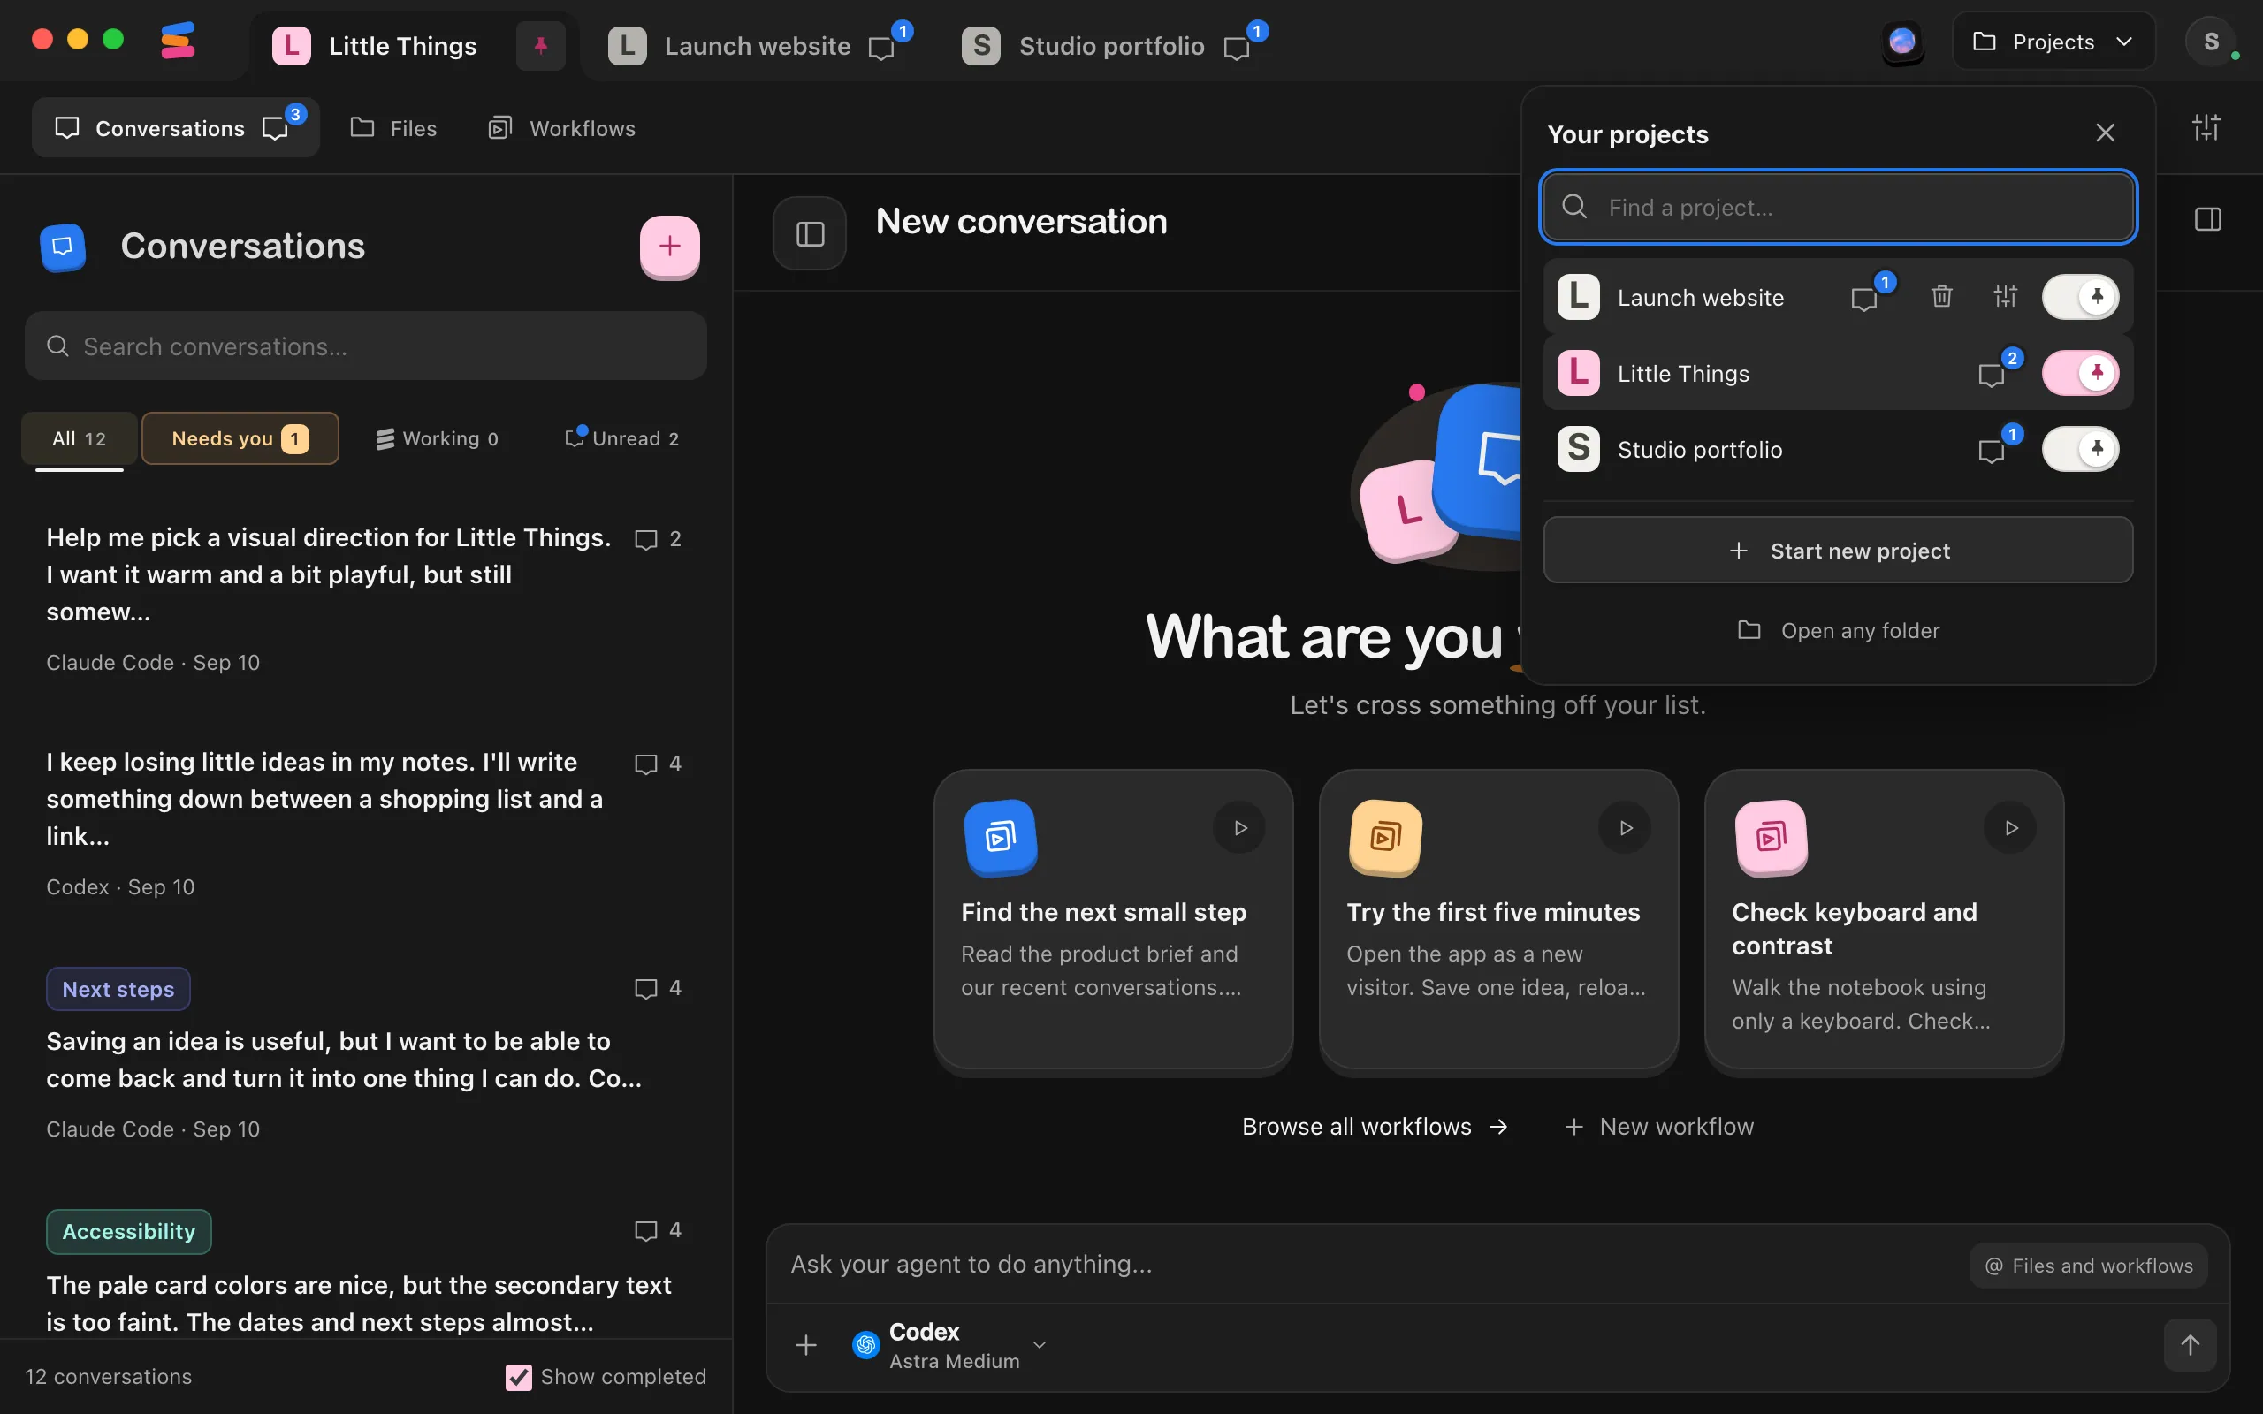The height and width of the screenshot is (1414, 2263).
Task: Open the Next steps tagged conversation
Action: [x=365, y=1057]
